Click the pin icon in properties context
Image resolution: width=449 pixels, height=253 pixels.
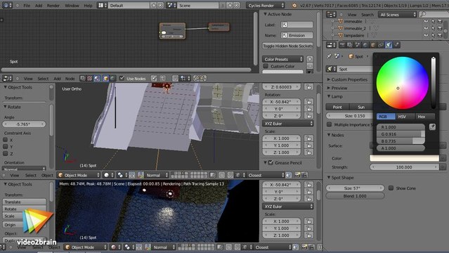pos(329,56)
